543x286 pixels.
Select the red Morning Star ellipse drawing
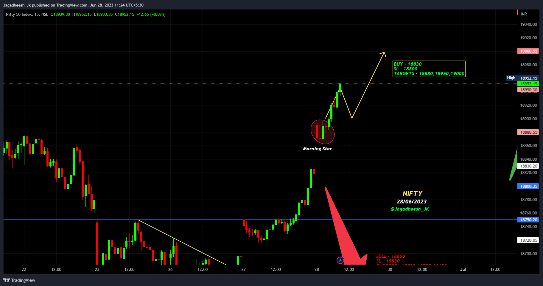tap(323, 132)
